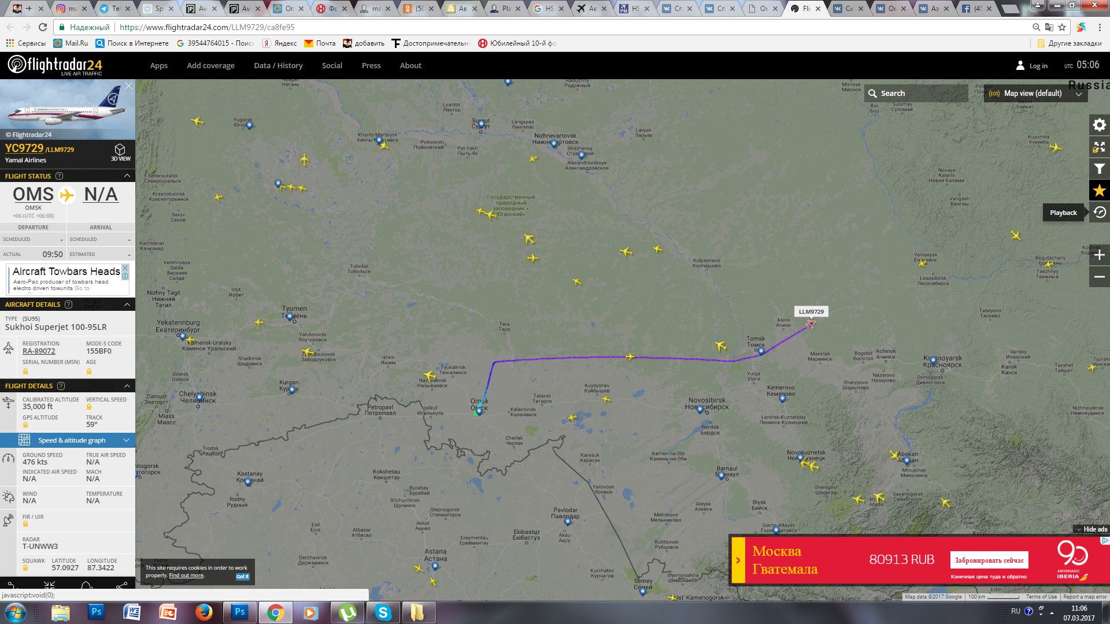The width and height of the screenshot is (1110, 624).
Task: Bookmark this page with address-bar star
Action: point(1061,27)
